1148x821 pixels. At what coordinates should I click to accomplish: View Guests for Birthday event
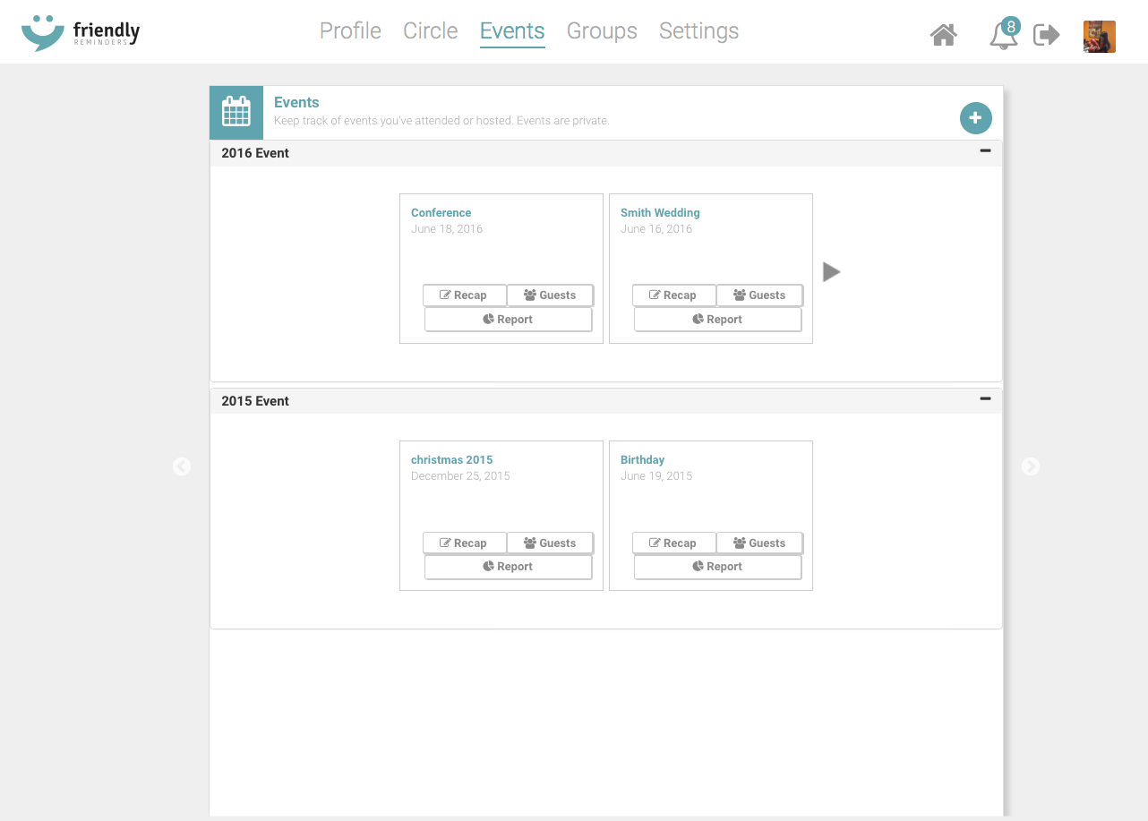coord(759,543)
